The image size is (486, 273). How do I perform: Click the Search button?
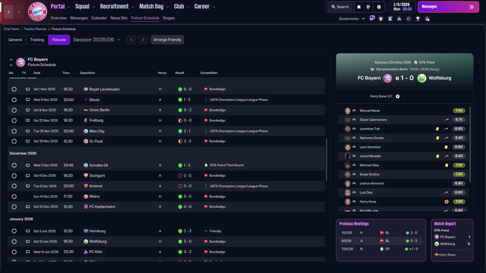340,7
